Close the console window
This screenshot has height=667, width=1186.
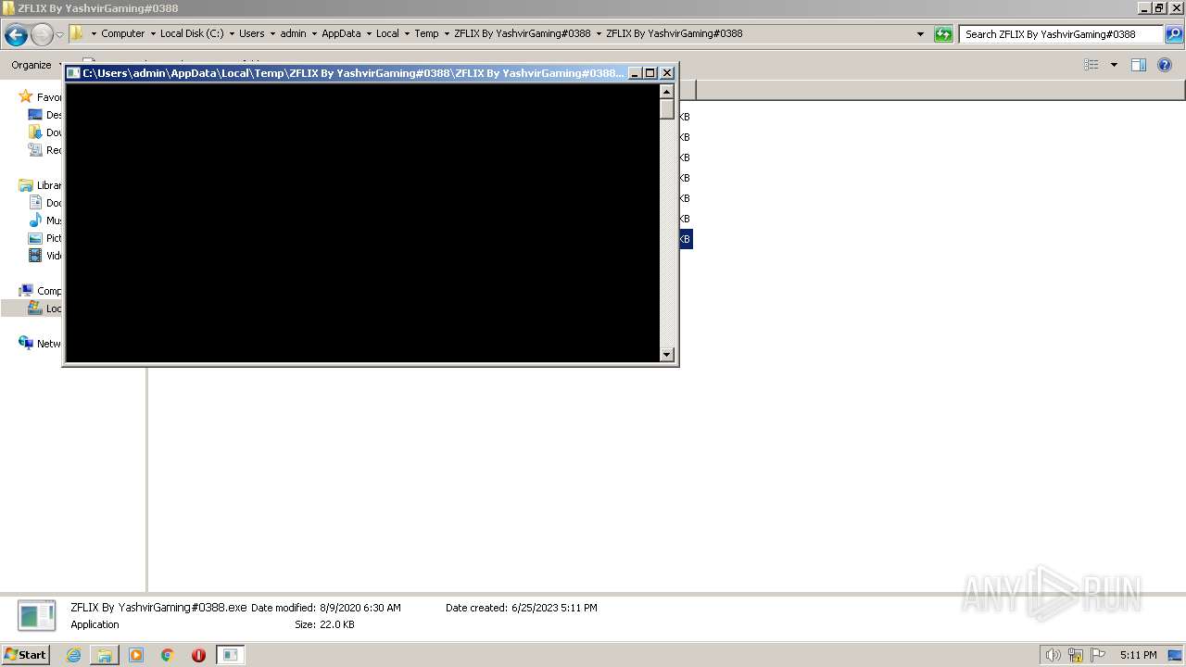667,73
